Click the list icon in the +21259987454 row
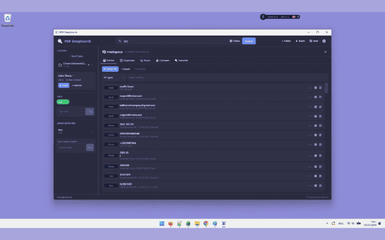This screenshot has height=240, width=385. point(316,145)
